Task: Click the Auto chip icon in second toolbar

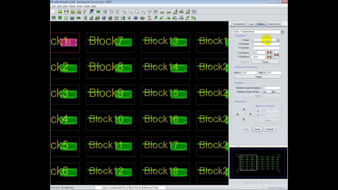Action: (x=110, y=18)
